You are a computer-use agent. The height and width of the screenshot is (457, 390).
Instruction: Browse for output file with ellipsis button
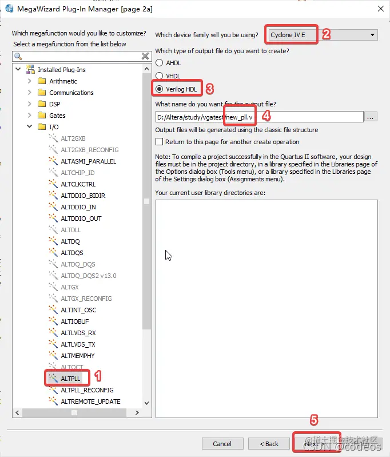click(371, 117)
